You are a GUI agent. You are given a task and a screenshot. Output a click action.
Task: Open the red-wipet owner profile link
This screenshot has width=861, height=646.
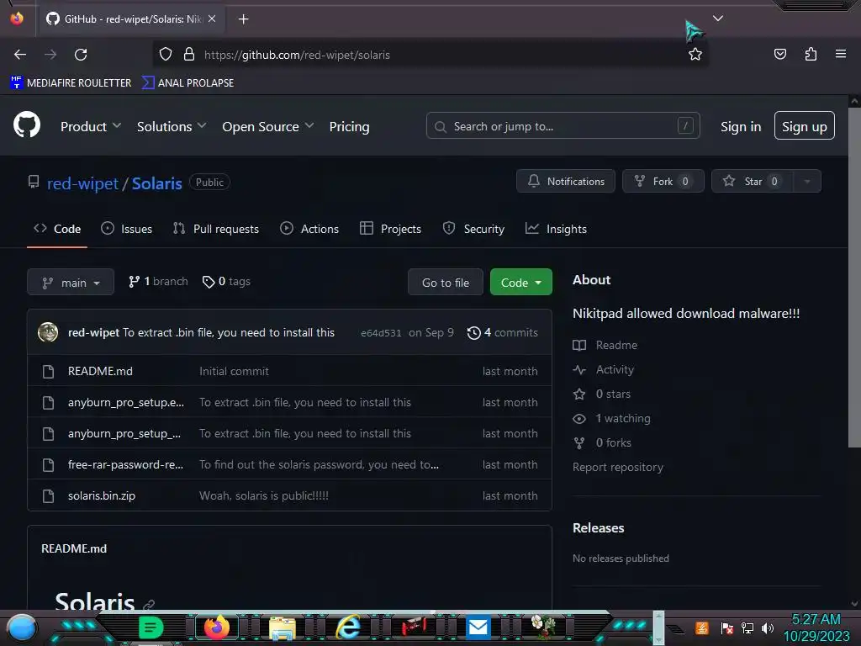(x=82, y=183)
